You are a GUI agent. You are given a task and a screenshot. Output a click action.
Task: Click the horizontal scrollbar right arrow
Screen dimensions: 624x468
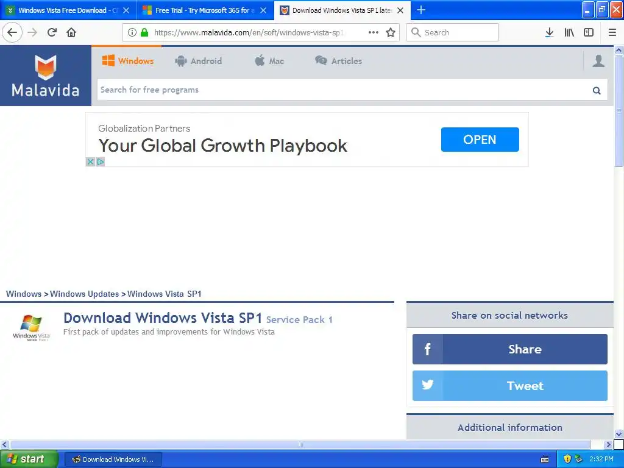coord(608,444)
